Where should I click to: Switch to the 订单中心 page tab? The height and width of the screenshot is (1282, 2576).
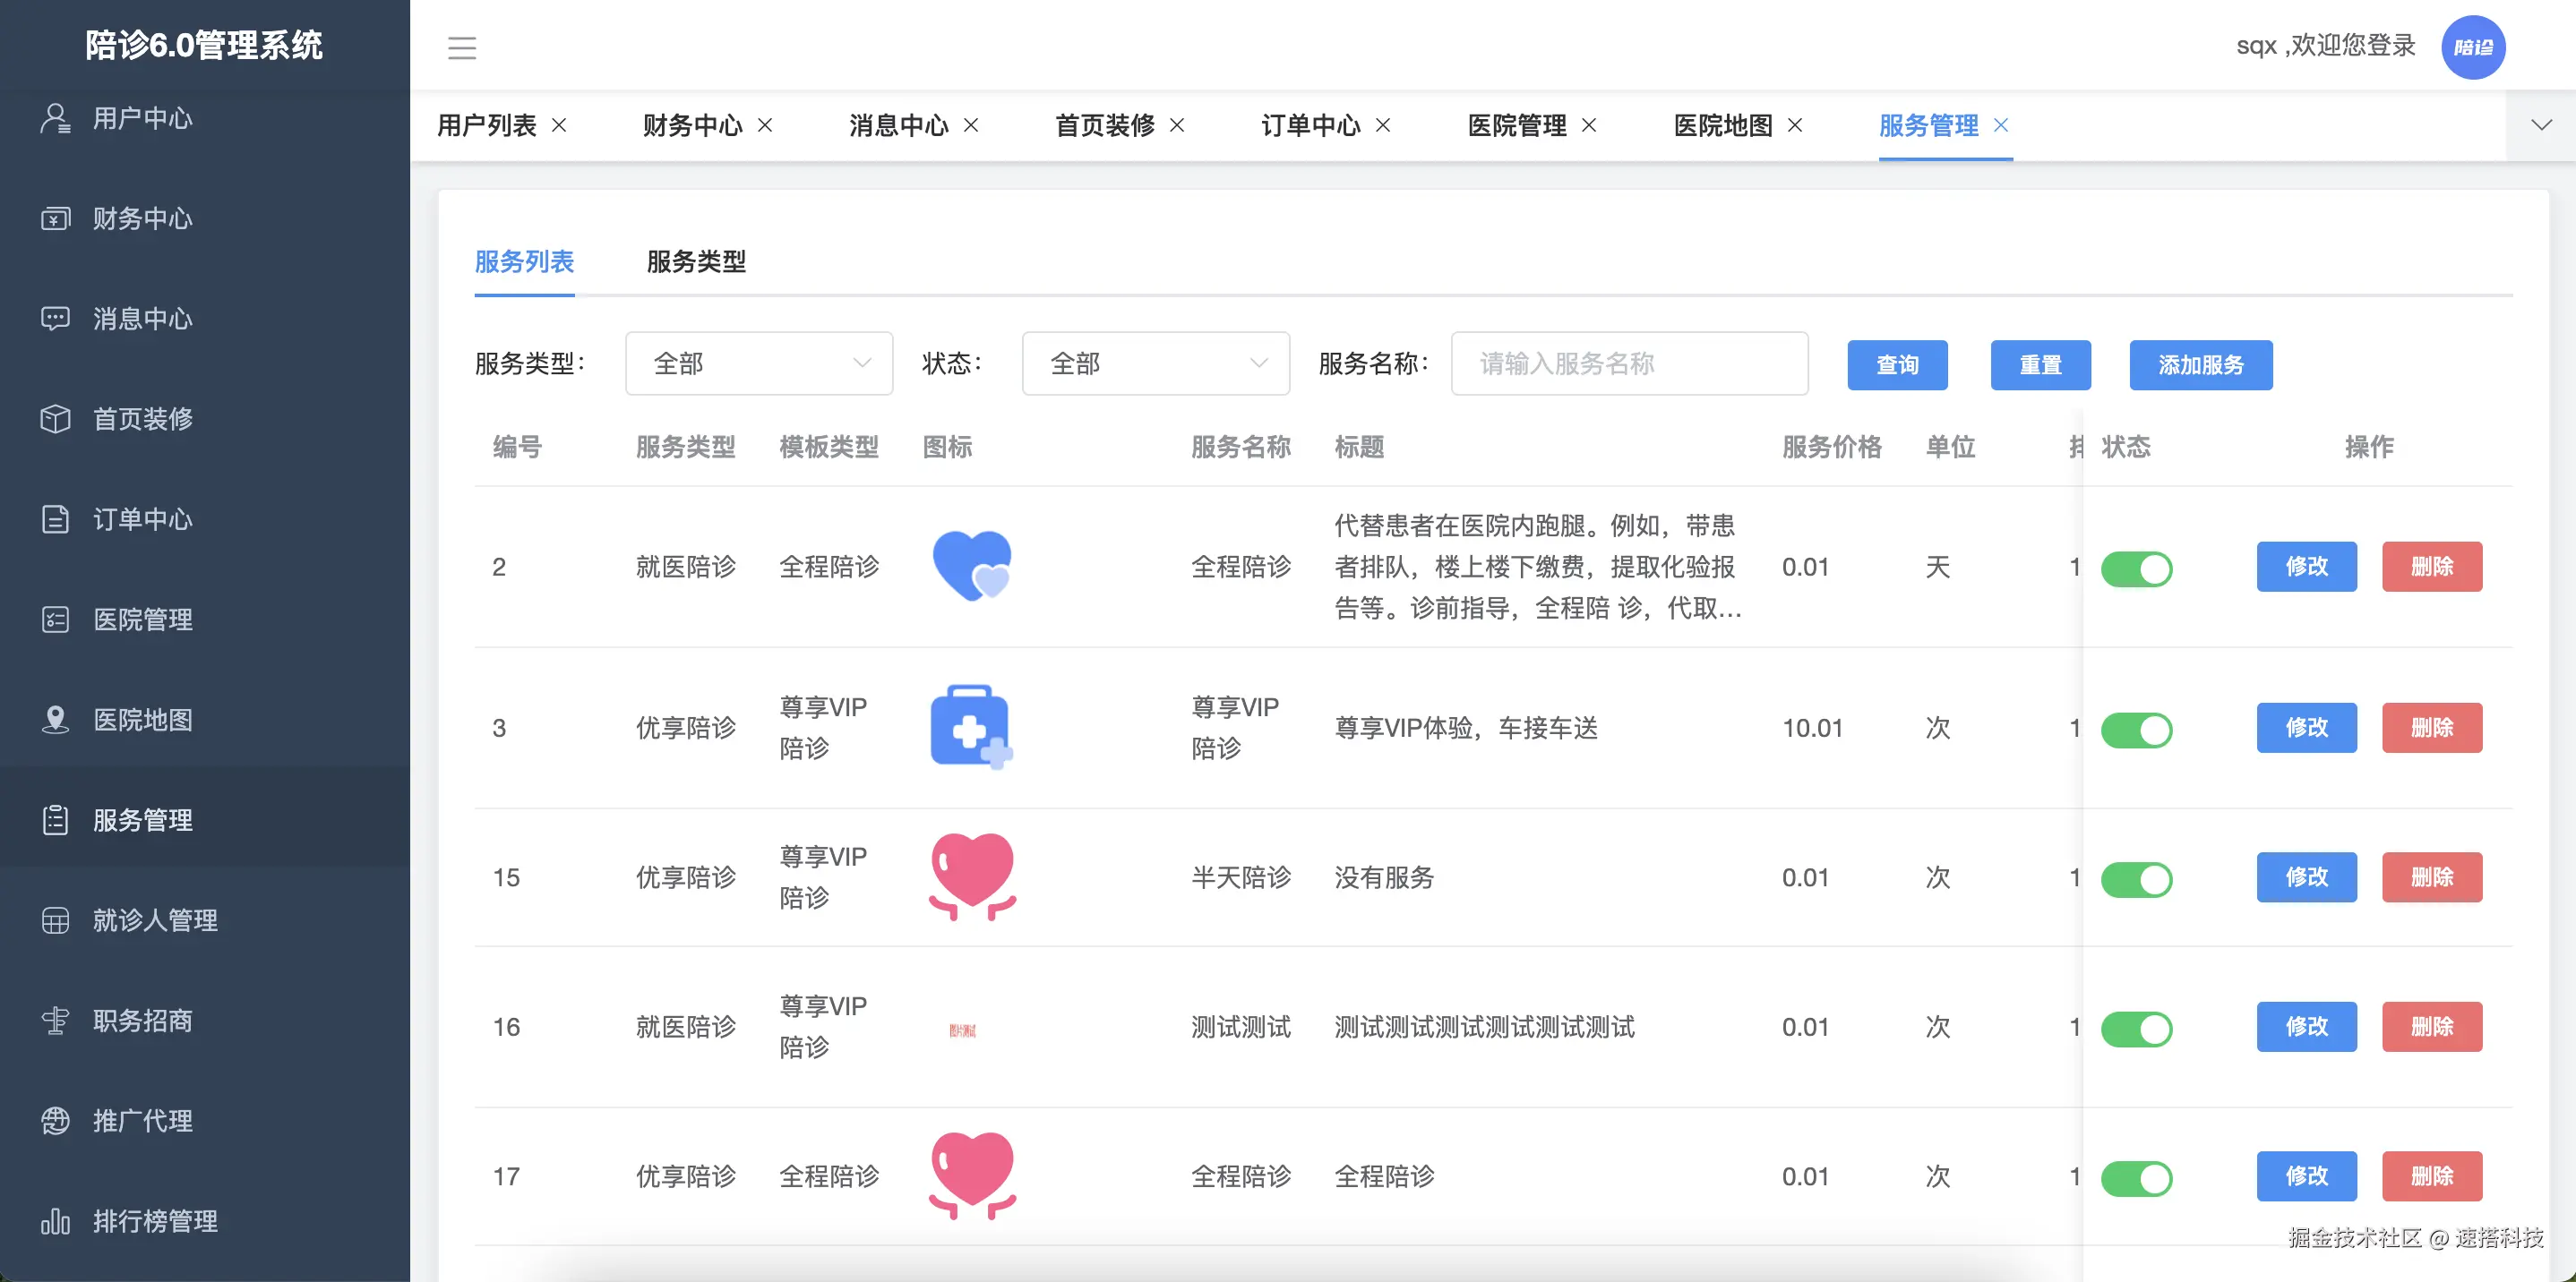[x=1310, y=125]
